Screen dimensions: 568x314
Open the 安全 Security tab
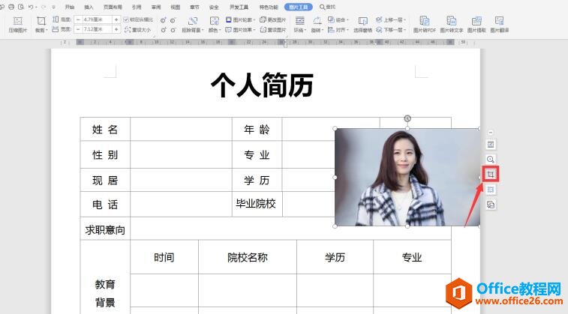coord(214,7)
